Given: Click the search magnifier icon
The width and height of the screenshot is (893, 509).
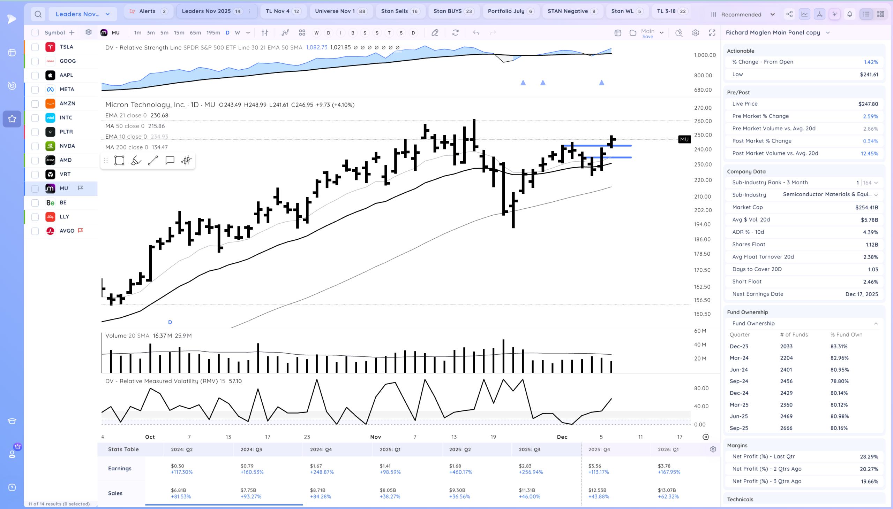Looking at the screenshot, I should point(38,14).
